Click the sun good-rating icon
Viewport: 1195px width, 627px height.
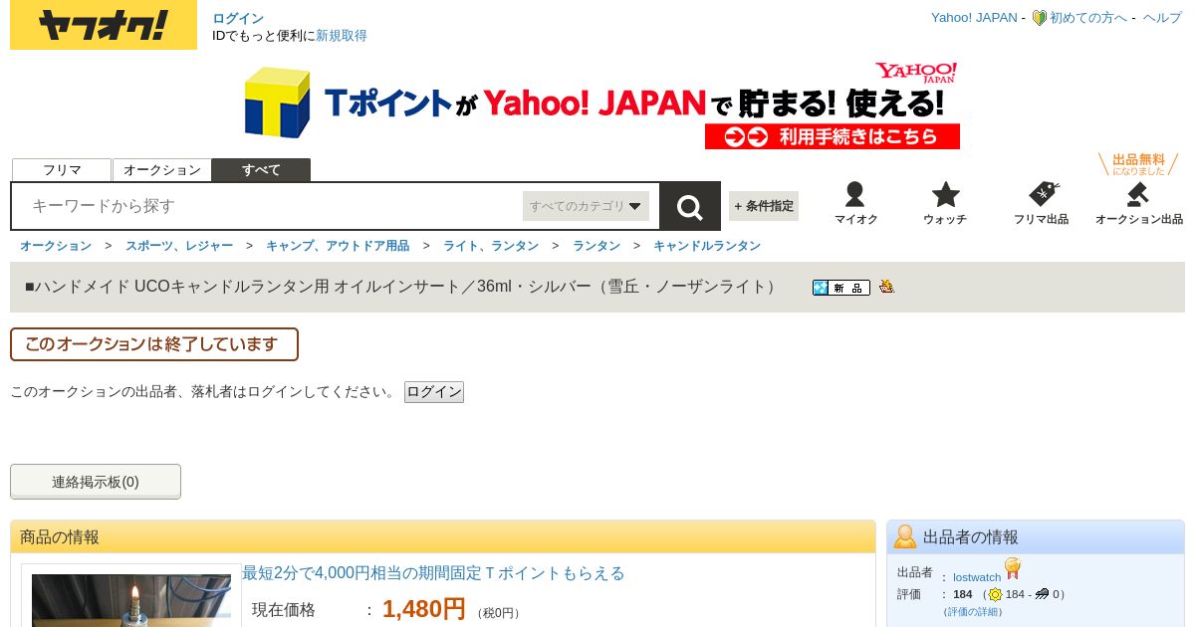[995, 594]
